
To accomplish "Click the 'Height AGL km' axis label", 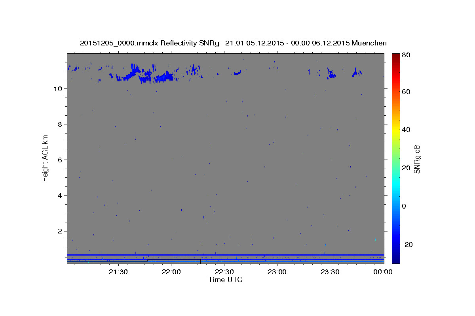I will 46,158.
